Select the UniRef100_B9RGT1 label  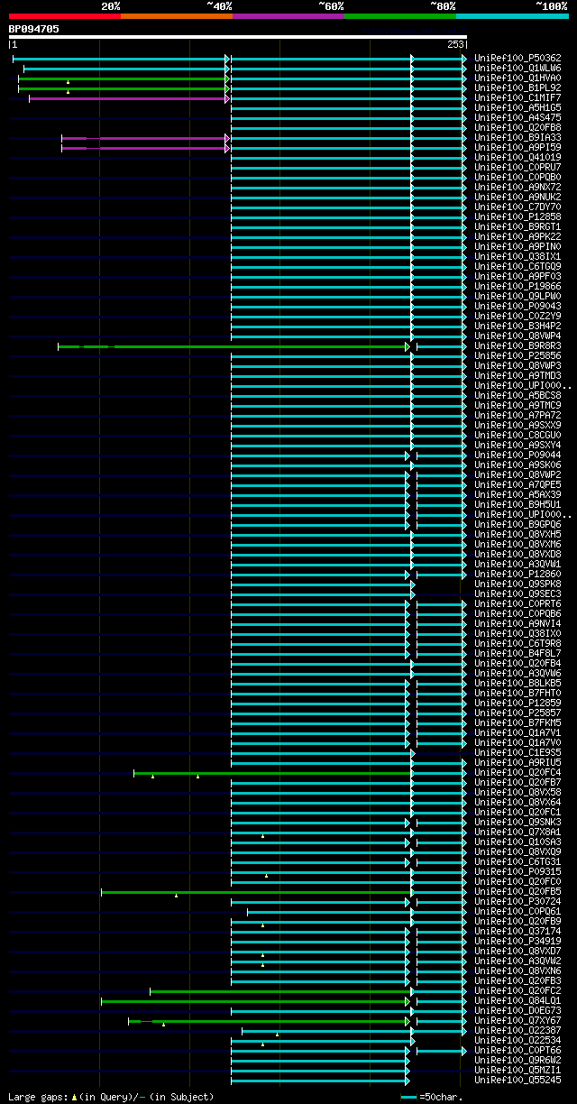pyautogui.click(x=517, y=227)
